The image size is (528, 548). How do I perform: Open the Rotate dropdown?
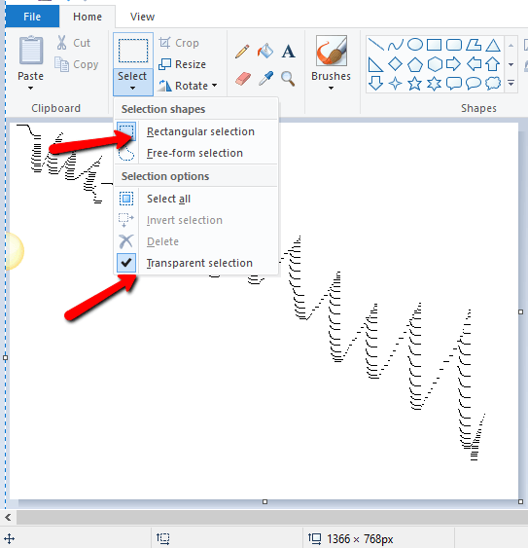tap(215, 86)
